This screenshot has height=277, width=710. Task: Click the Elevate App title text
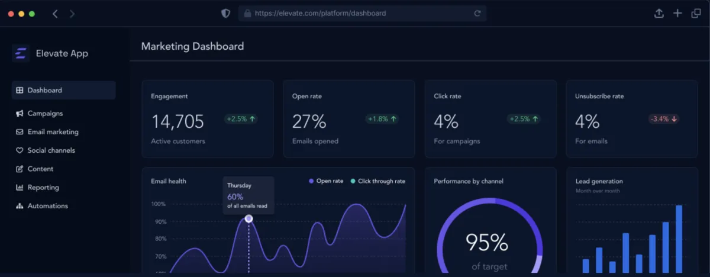[x=62, y=53]
